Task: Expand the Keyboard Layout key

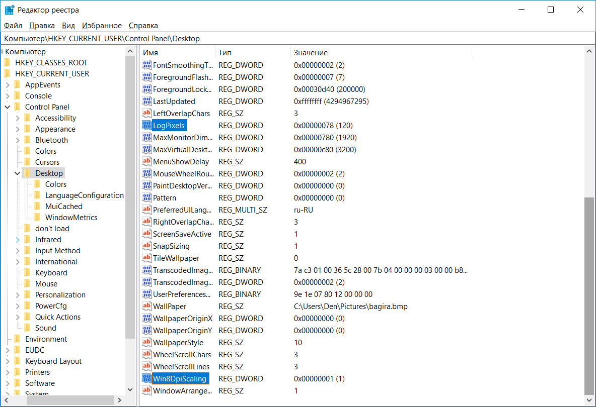Action: point(7,361)
